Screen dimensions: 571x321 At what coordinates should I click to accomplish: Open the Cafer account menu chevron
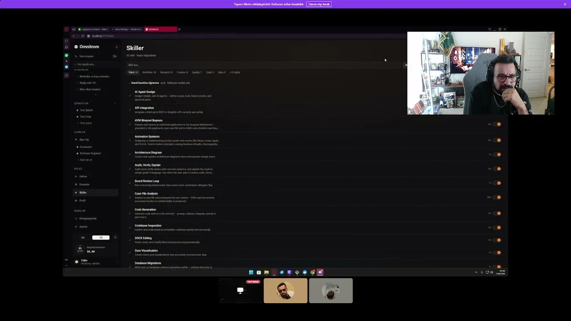coord(116,262)
